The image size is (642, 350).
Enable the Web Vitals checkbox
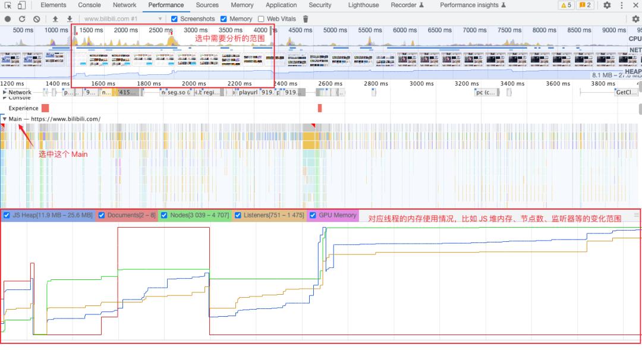[261, 19]
